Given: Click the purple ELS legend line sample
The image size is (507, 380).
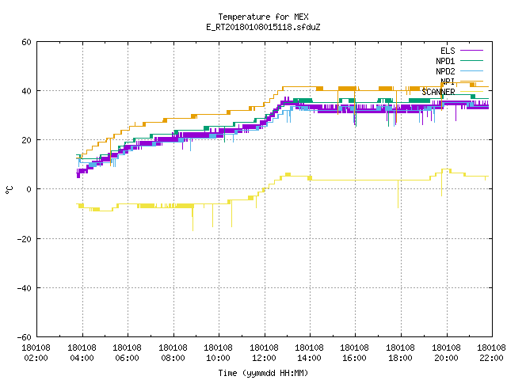Looking at the screenshot, I should 471,51.
